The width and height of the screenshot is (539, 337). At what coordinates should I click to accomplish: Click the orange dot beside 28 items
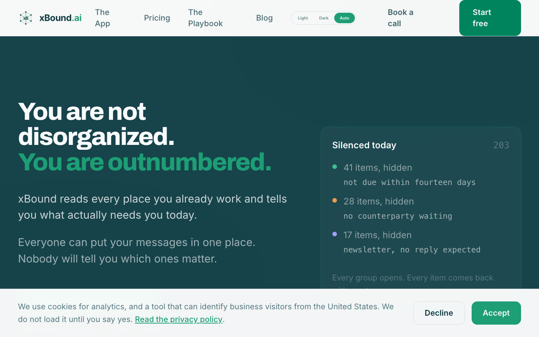335,200
